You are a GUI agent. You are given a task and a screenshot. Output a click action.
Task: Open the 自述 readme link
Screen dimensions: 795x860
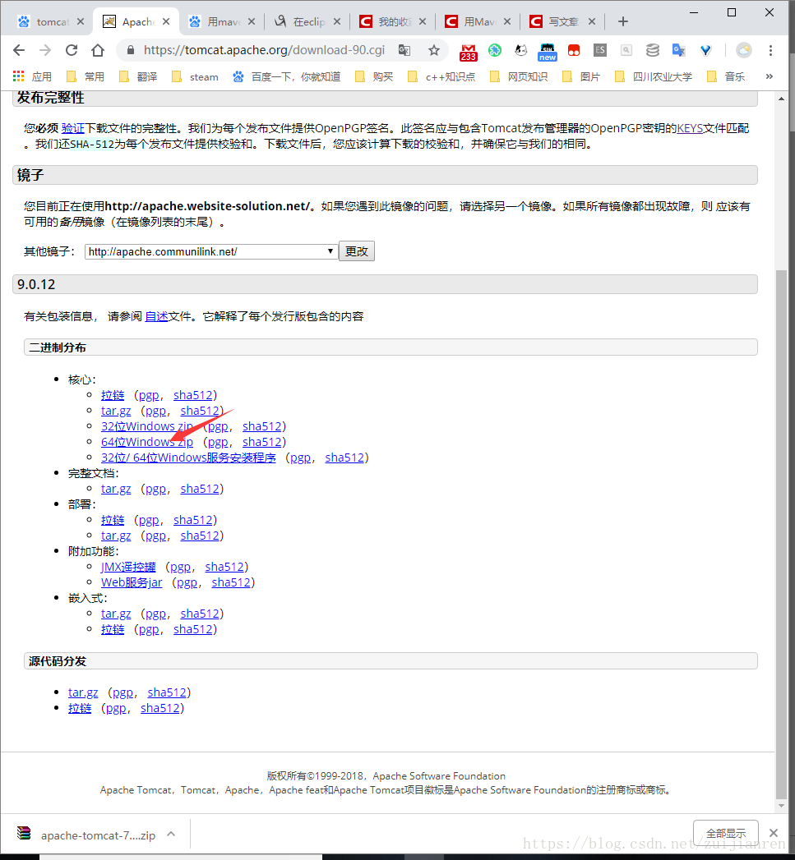point(156,316)
